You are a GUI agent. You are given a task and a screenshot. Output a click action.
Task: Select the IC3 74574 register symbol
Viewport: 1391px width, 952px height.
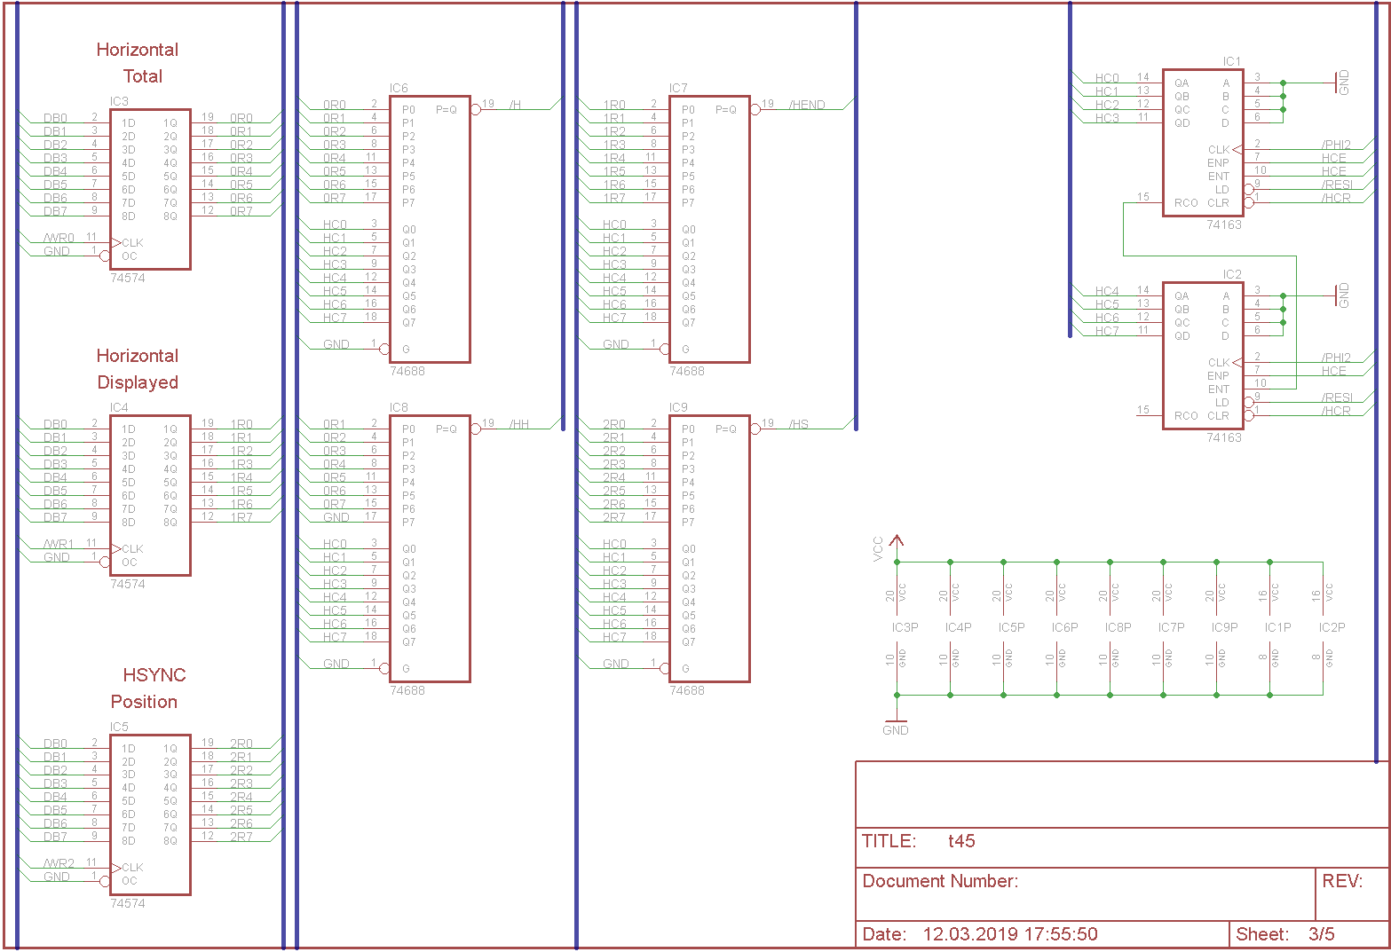(150, 189)
